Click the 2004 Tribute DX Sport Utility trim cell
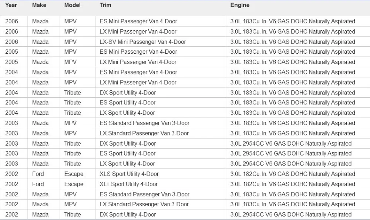Screen dimensions: 370x220 [x=161, y=93]
